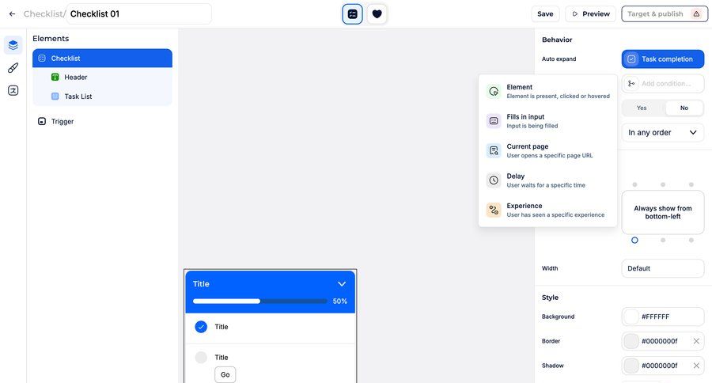Click the Fills in input icon
The width and height of the screenshot is (712, 383).
494,121
